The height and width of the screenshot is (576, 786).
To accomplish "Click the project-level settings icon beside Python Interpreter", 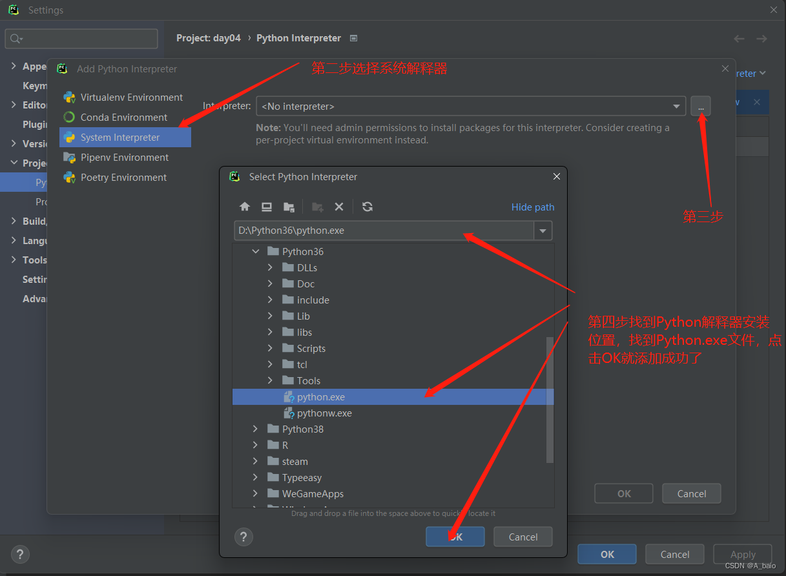I will [x=353, y=38].
